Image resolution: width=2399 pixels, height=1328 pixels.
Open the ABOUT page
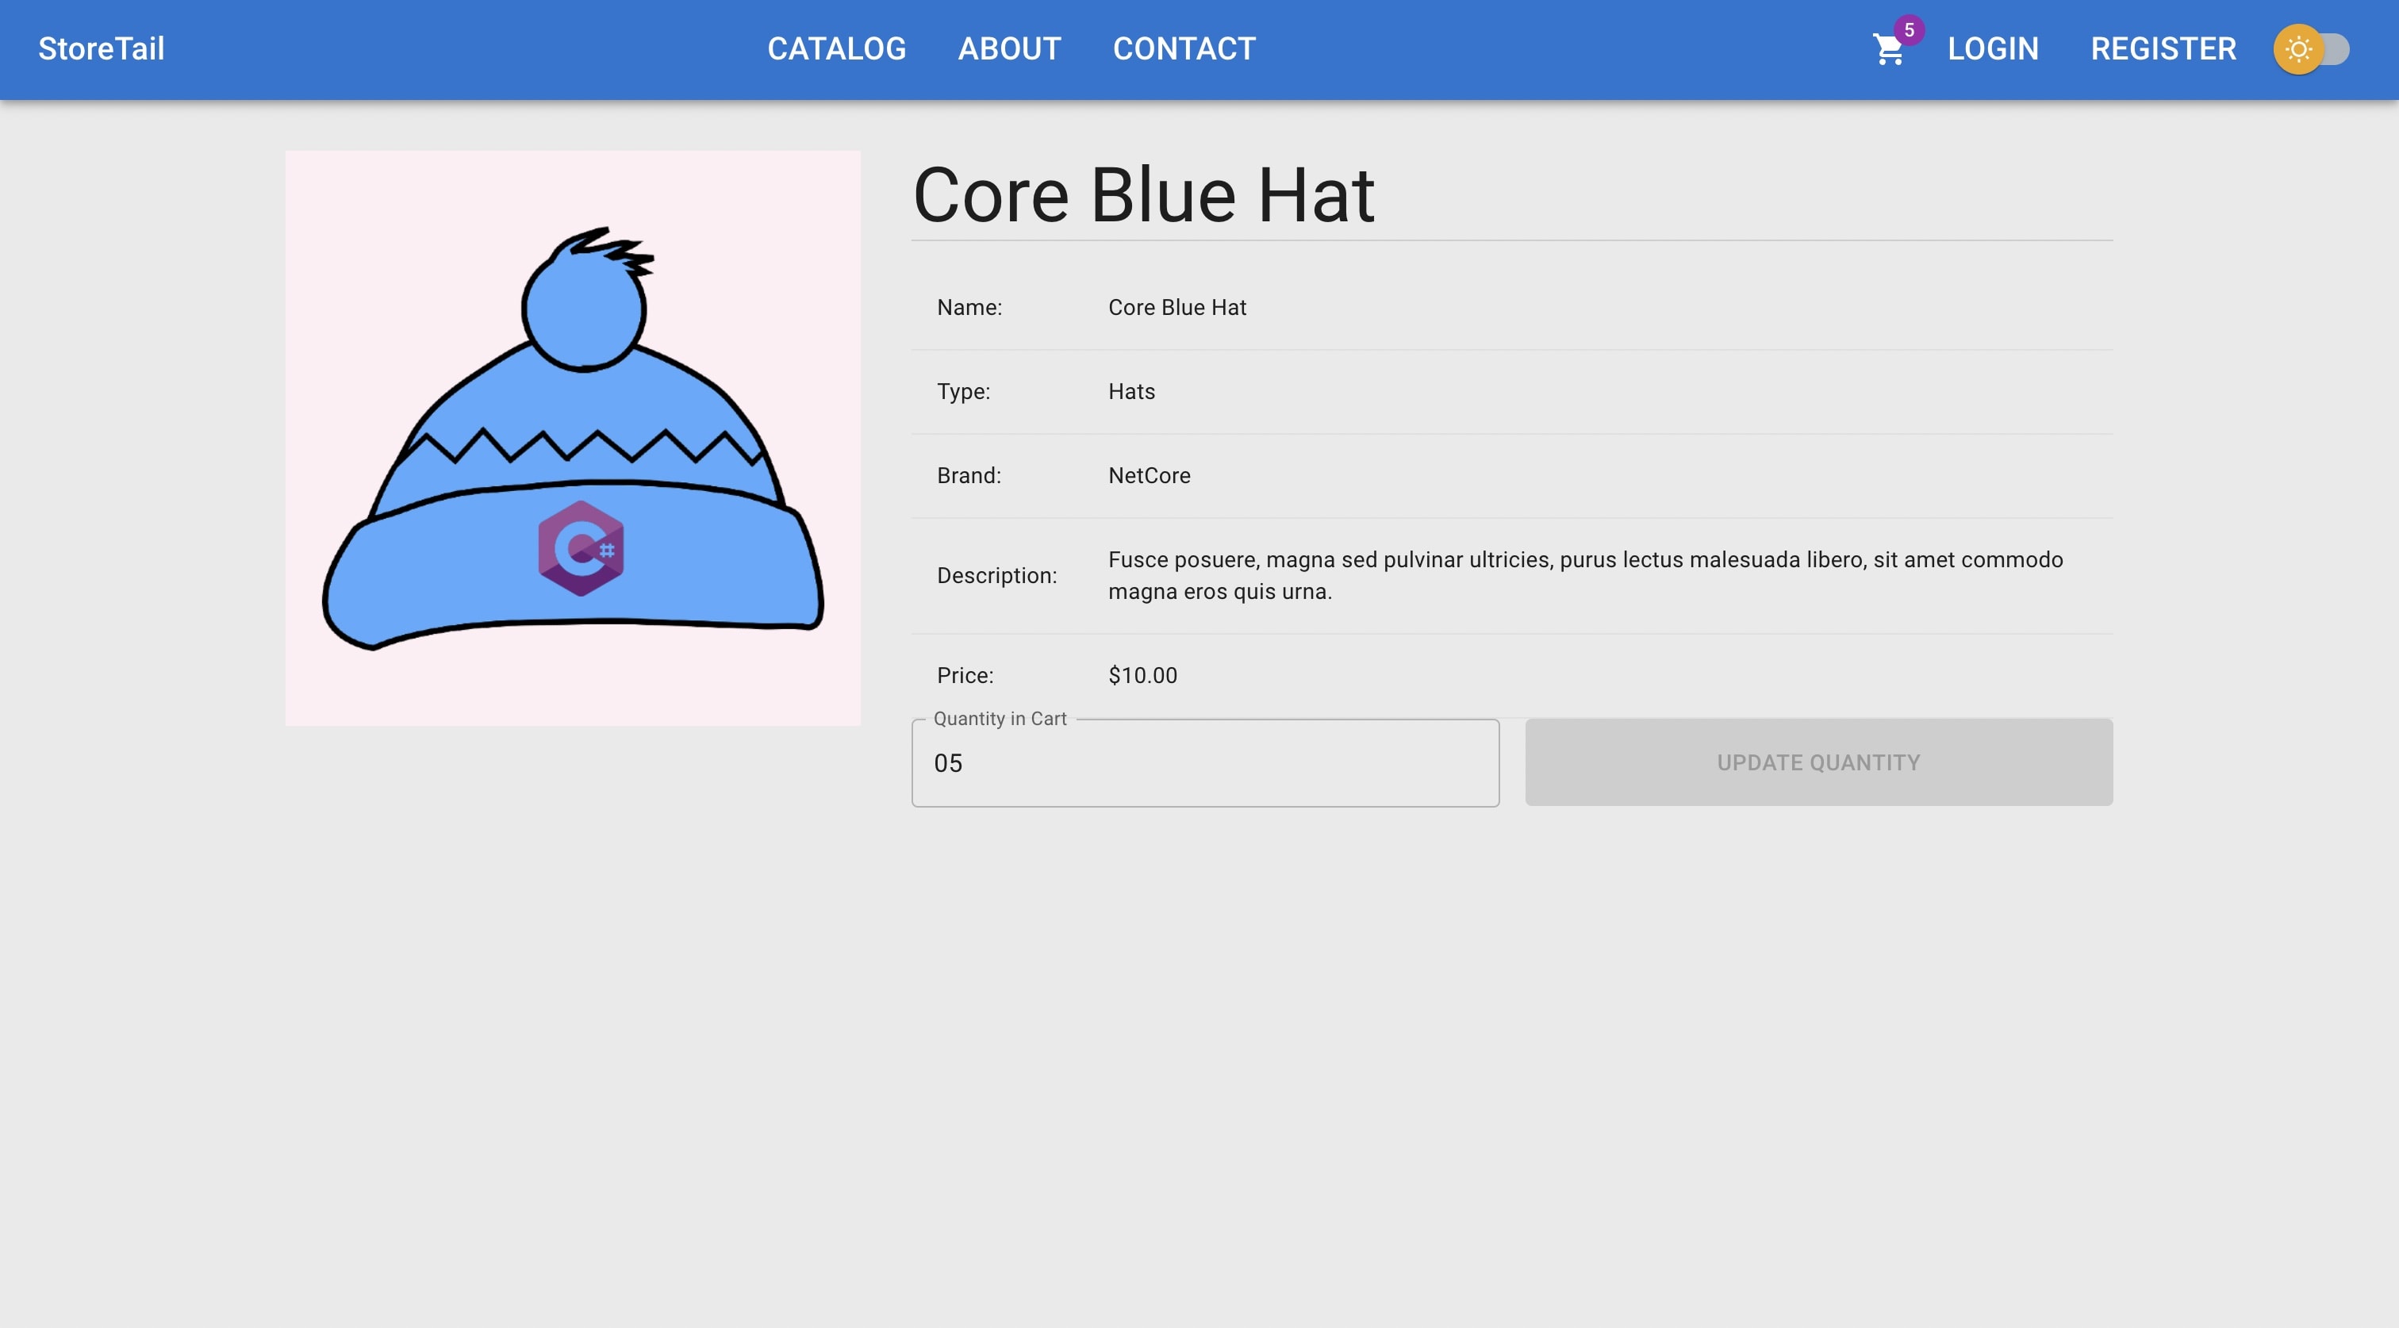coord(1010,49)
